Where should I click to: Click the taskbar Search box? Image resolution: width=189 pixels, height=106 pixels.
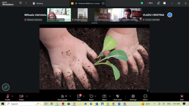coord(25,104)
